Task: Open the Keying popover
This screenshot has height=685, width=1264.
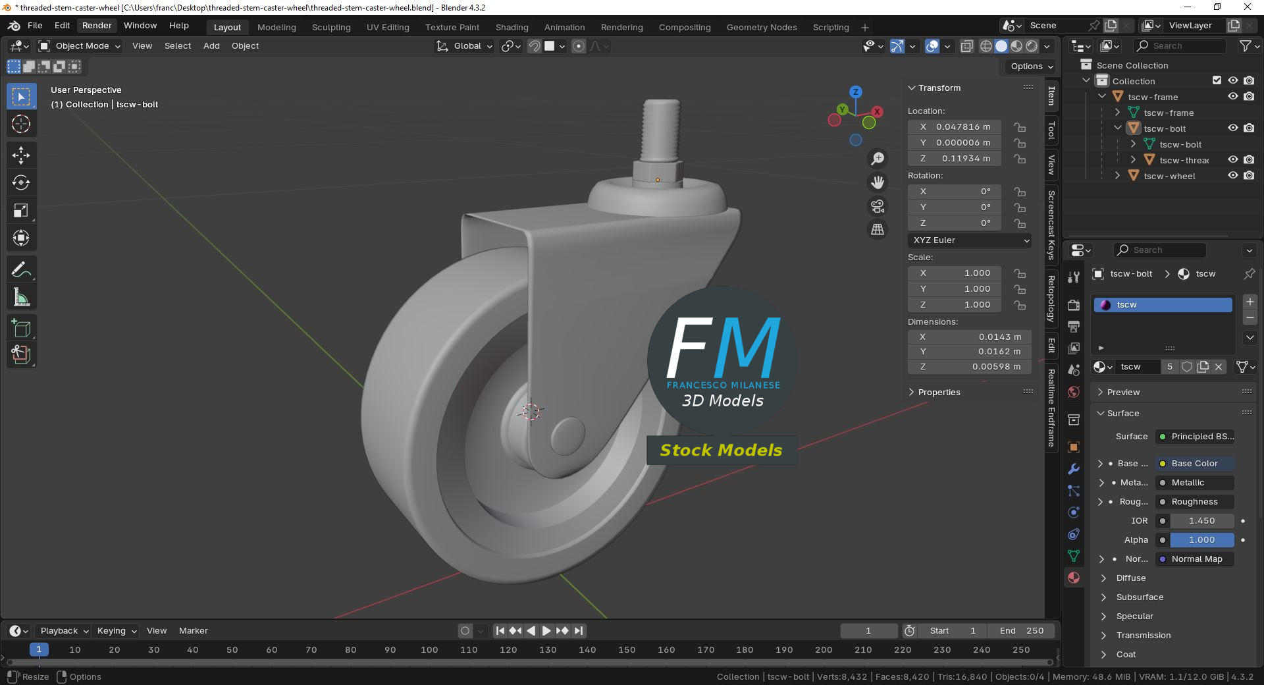Action: click(x=117, y=631)
